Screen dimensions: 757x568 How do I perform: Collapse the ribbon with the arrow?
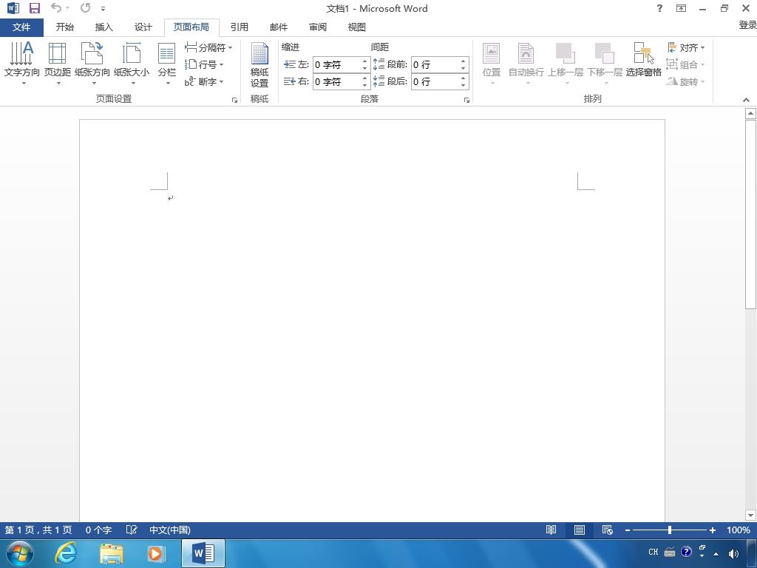(747, 100)
